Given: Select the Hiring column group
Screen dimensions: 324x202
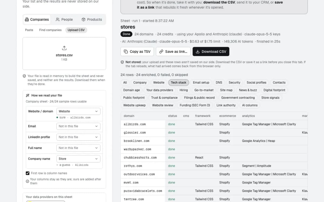Looking at the screenshot, I should pyautogui.click(x=184, y=90).
